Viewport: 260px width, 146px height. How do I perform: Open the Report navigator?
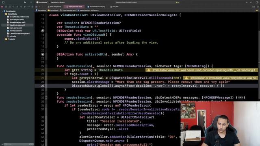tap(32, 6)
